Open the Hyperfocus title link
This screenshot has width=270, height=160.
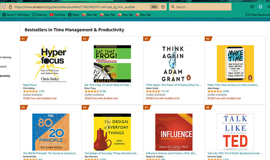[x=30, y=85]
